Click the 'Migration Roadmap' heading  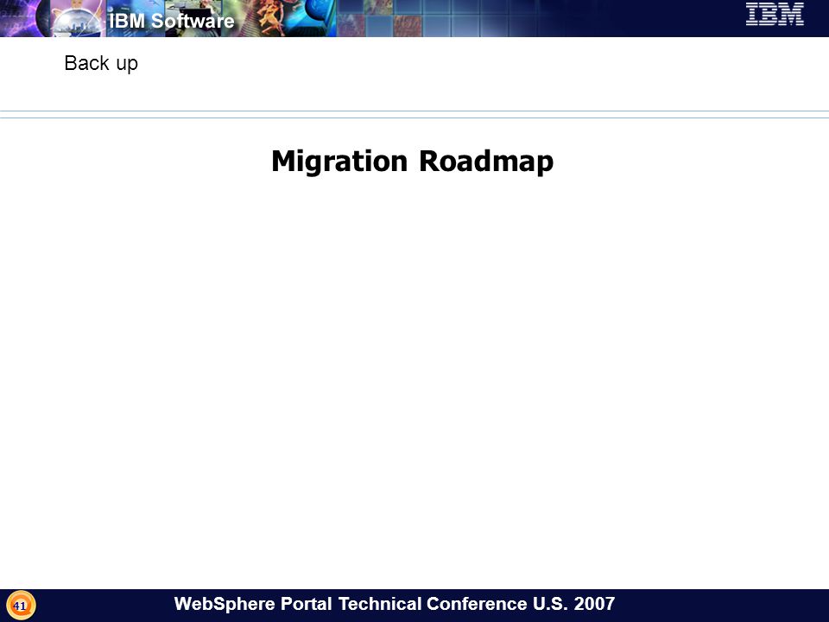[413, 162]
